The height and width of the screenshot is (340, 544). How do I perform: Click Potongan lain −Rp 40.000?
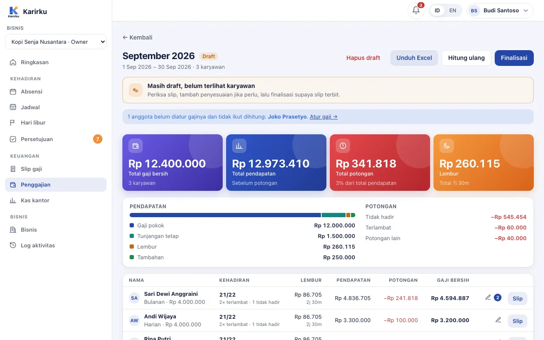click(510, 238)
